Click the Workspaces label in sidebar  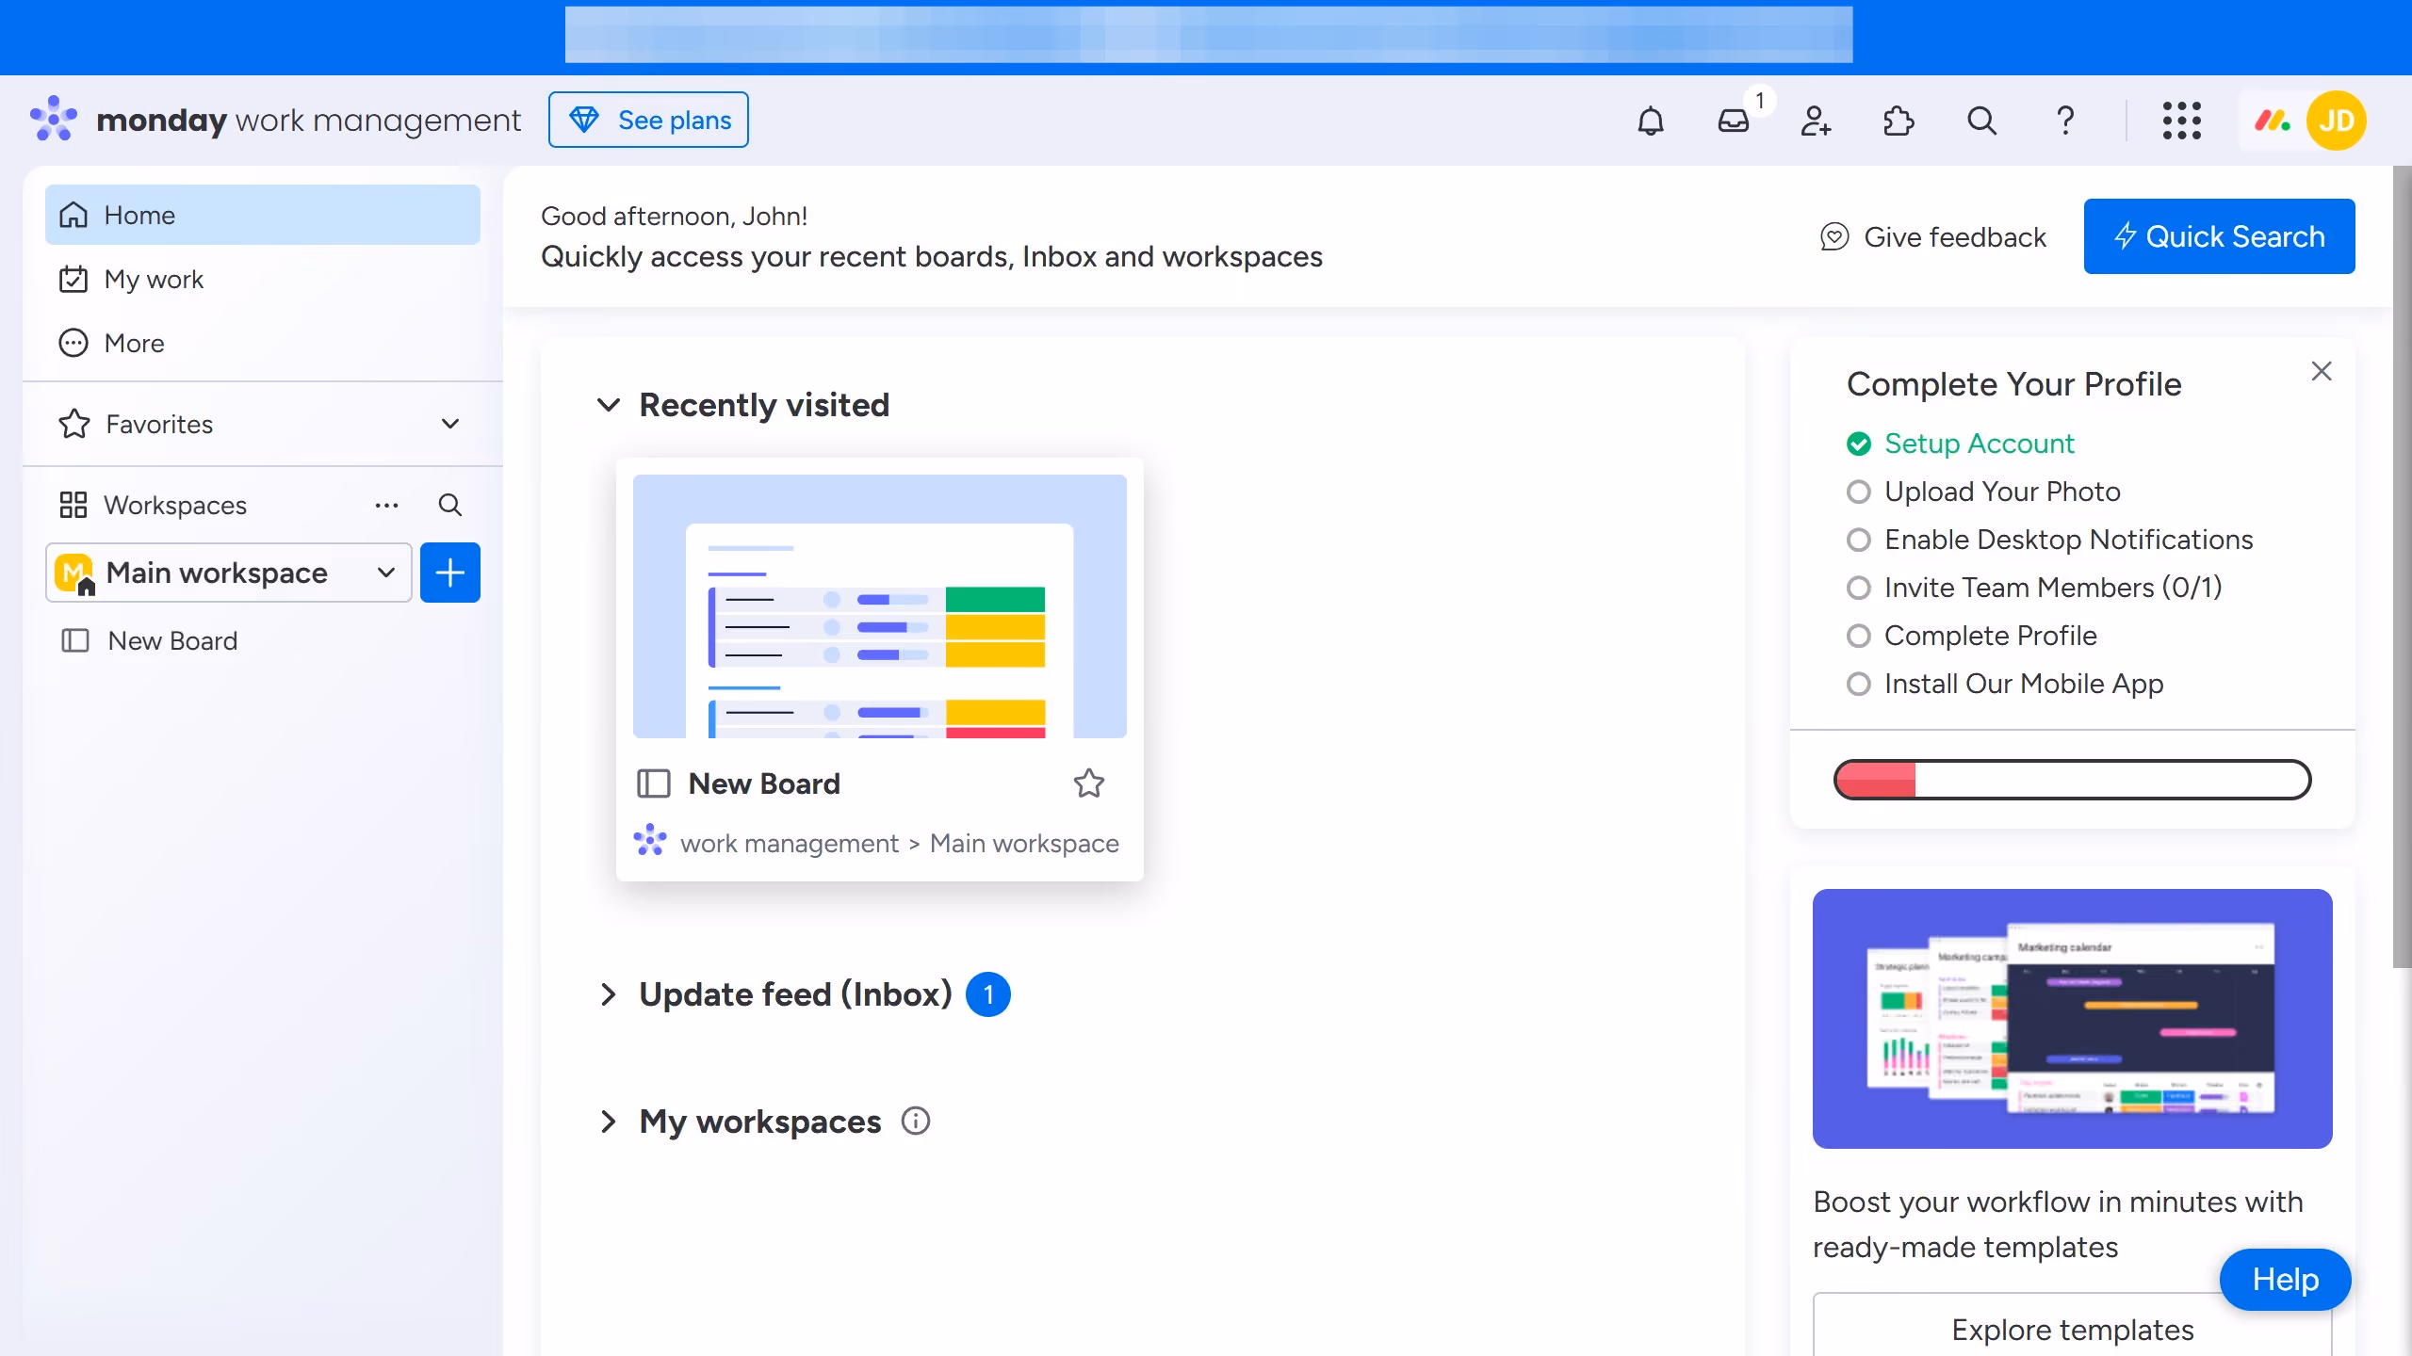175,505
